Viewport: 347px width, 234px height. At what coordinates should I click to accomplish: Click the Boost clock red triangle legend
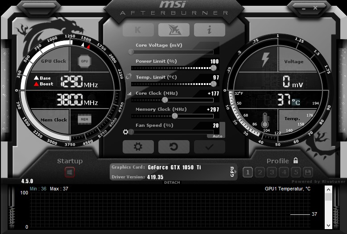[43, 84]
